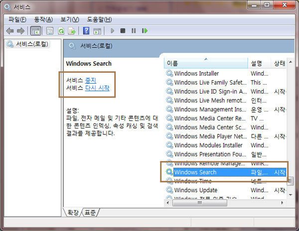Viewport: 299px width, 231px height.
Task: Open the 보기(V) menu
Action: 70,19
